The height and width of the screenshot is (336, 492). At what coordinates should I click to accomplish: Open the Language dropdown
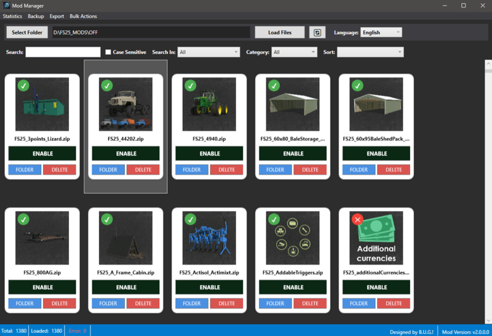pyautogui.click(x=381, y=33)
